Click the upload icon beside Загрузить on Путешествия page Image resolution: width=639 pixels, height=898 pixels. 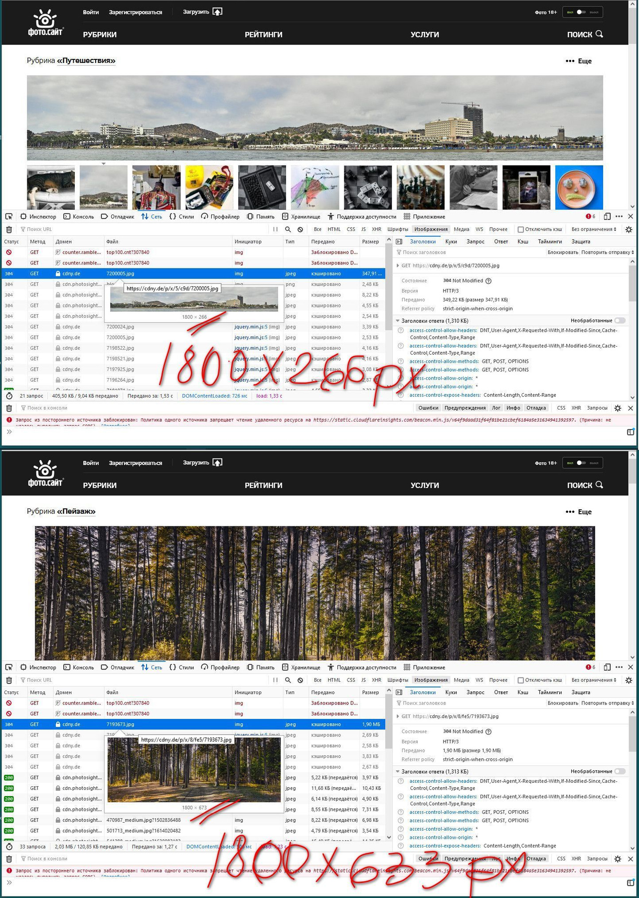[x=217, y=11]
